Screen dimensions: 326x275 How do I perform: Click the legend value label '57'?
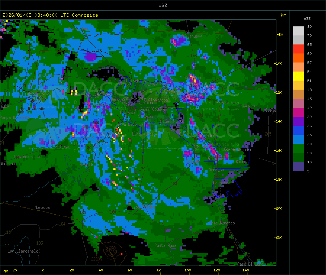click(309, 63)
